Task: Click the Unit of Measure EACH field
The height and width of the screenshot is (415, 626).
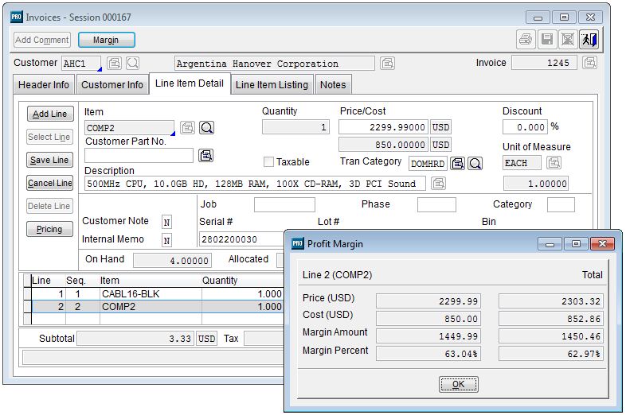Action: pos(522,163)
